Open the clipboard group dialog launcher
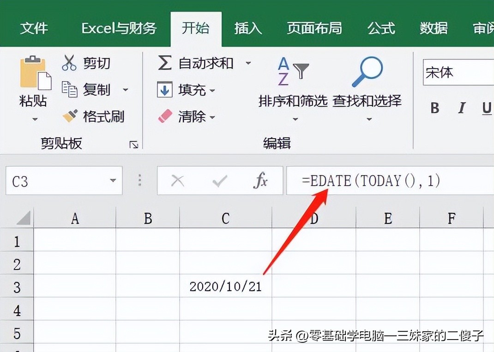 point(134,145)
